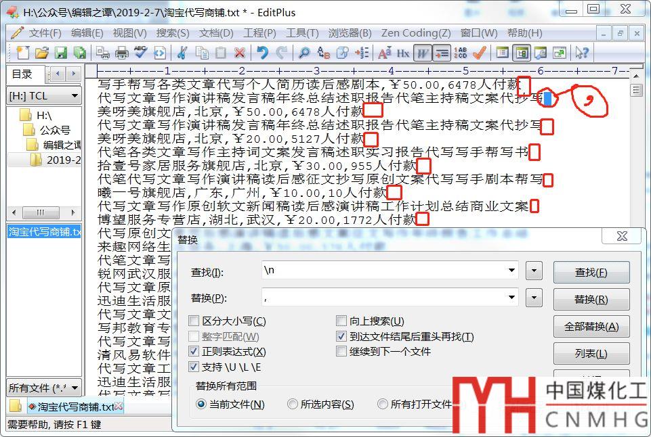Enable the 区分大小写(C) checkbox
The height and width of the screenshot is (437, 651).
194,321
